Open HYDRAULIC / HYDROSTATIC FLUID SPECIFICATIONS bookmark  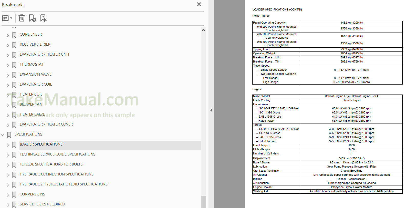click(64, 184)
